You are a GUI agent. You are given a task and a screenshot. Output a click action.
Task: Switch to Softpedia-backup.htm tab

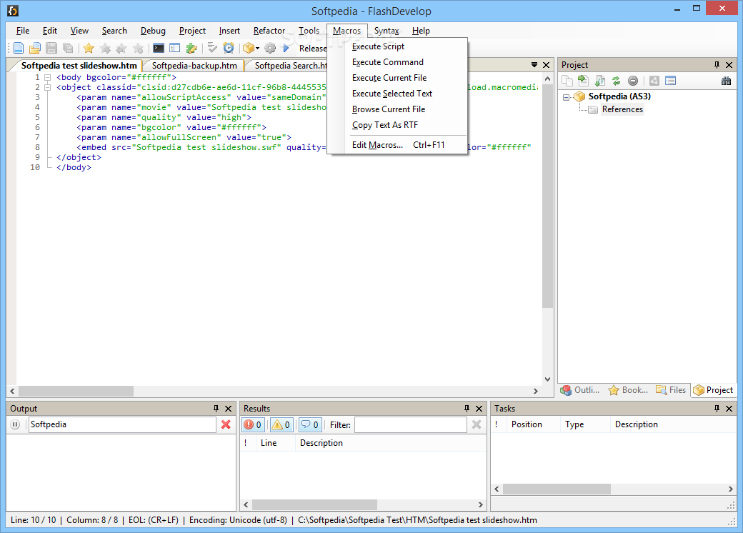point(194,66)
